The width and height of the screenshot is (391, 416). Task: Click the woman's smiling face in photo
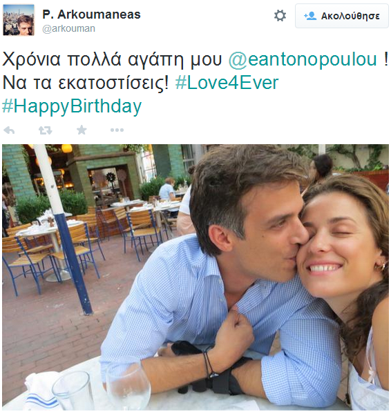(338, 247)
